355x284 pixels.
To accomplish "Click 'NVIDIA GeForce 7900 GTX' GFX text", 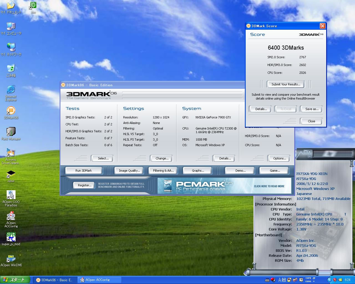I will [213, 117].
